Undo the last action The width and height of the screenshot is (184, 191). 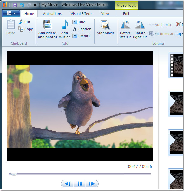click(22, 5)
